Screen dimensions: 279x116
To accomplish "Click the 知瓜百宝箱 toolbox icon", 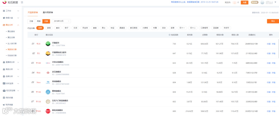I will click(x=4, y=90).
